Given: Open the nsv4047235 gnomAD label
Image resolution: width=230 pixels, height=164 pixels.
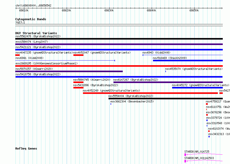Looking at the screenshot, I should (44, 53).
